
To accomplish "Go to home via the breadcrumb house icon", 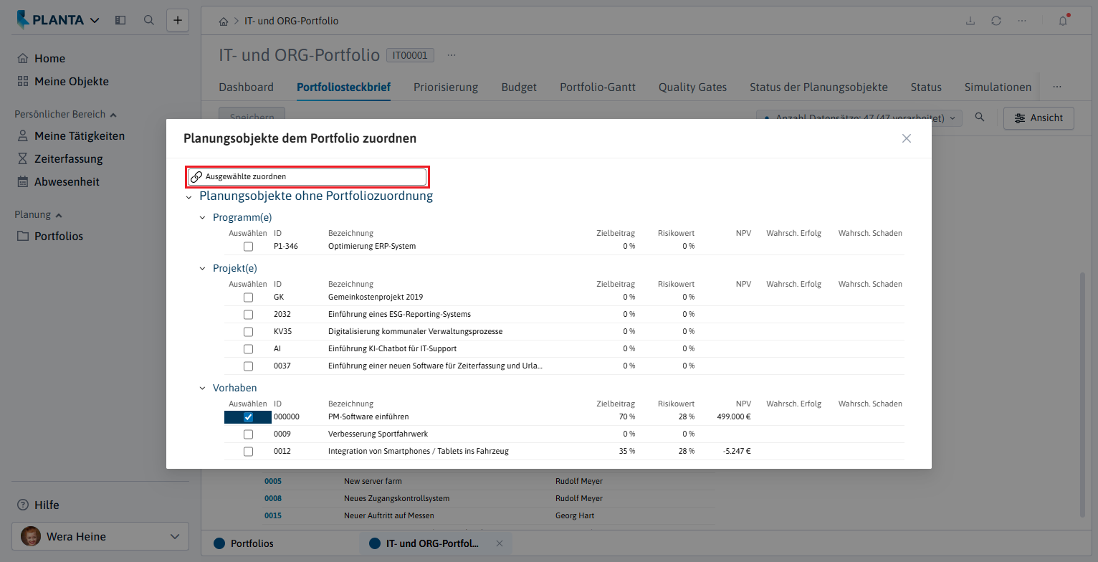I will click(224, 22).
